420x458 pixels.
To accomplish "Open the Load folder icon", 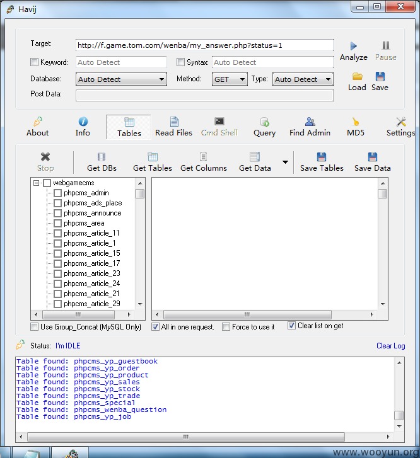I will pyautogui.click(x=357, y=76).
